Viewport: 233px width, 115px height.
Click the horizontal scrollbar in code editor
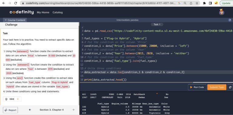pos(213,82)
